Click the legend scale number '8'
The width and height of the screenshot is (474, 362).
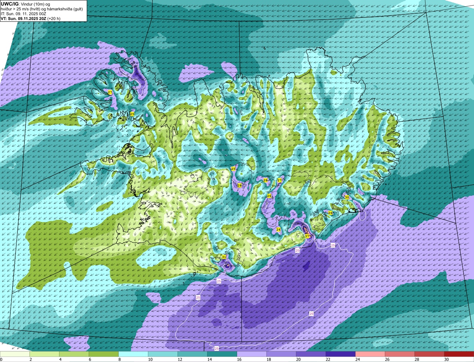click(119, 359)
